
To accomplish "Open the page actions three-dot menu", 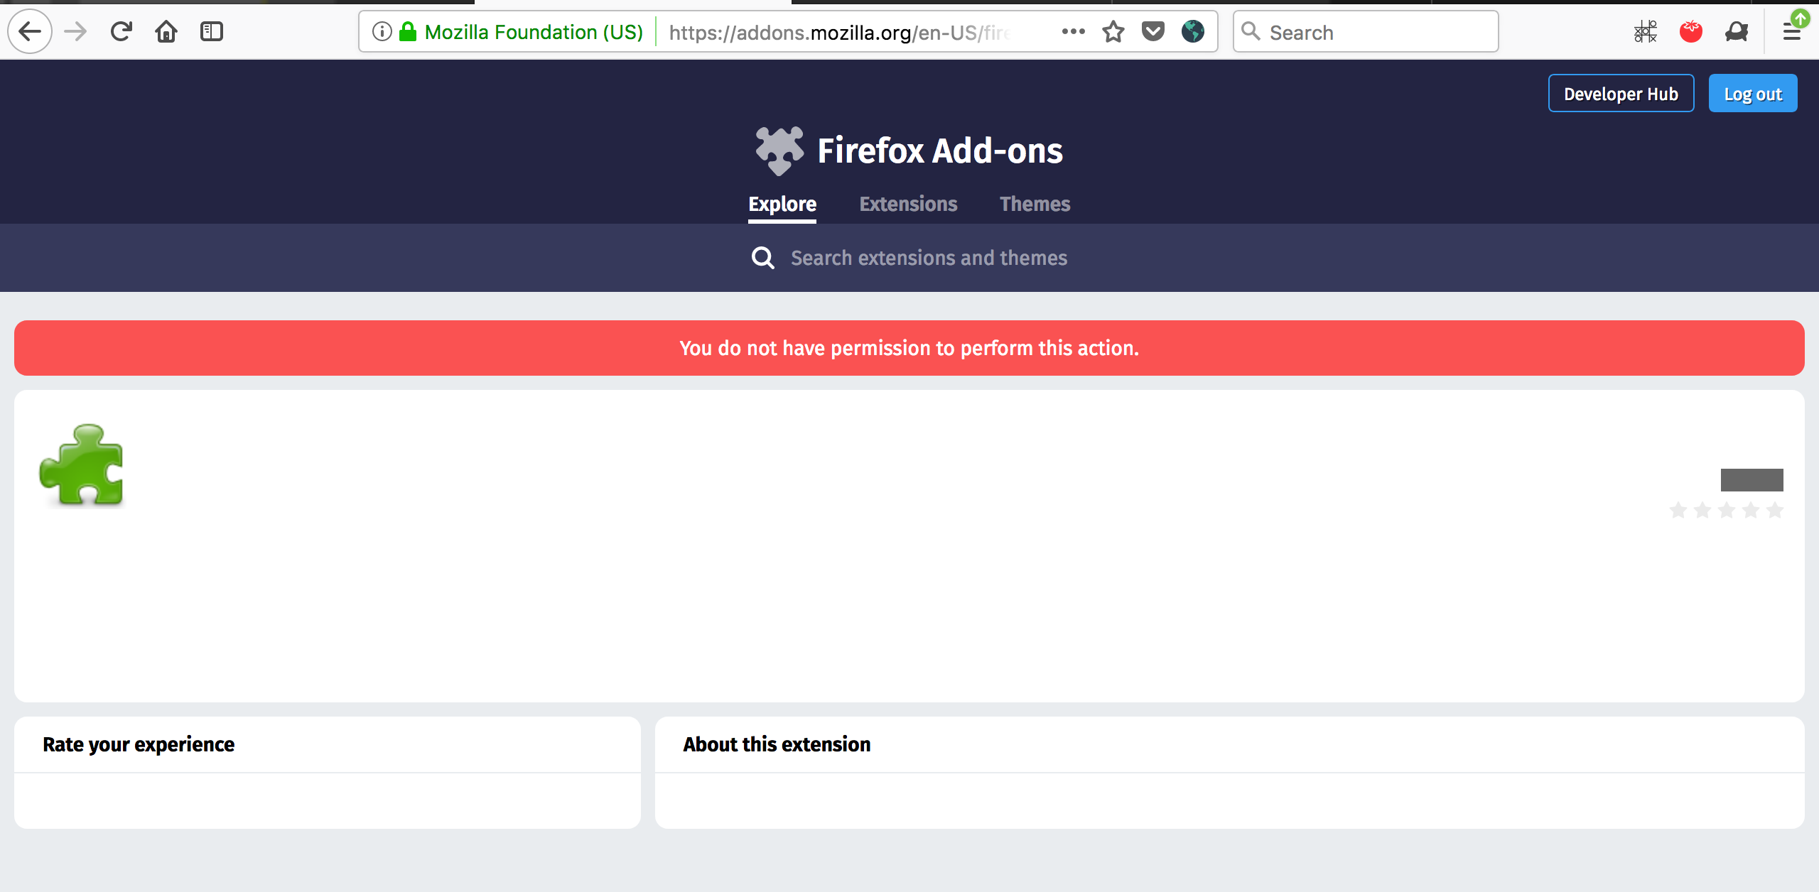I will [1073, 31].
